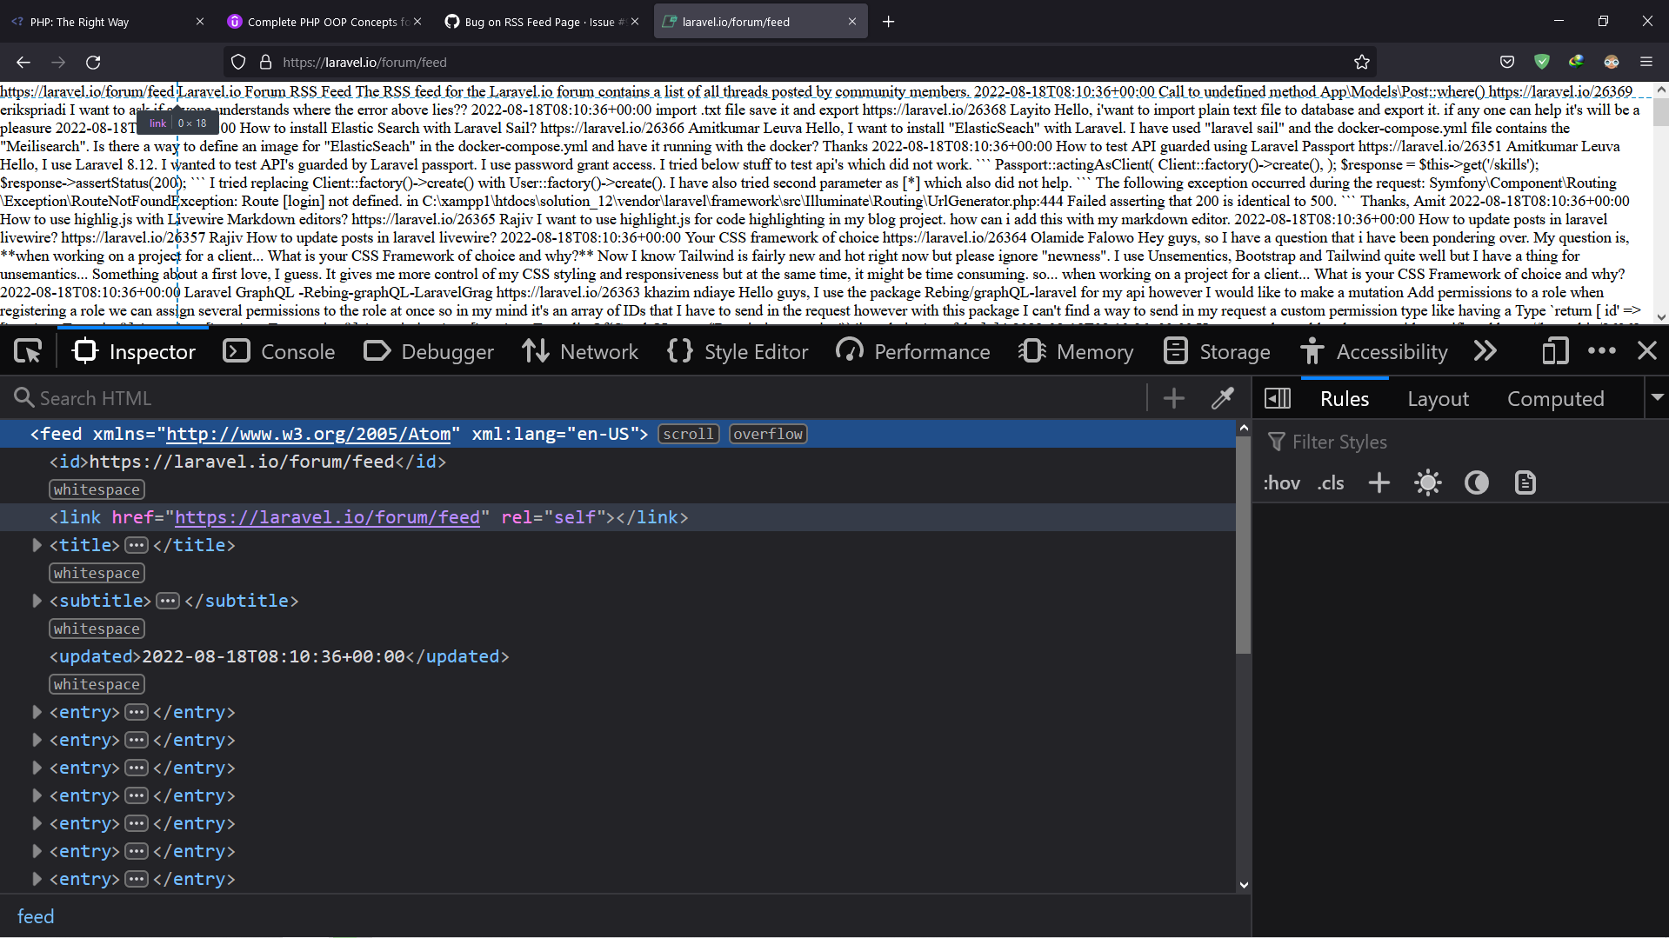Focus the Filter Styles field
This screenshot has width=1669, height=938.
click(1461, 442)
